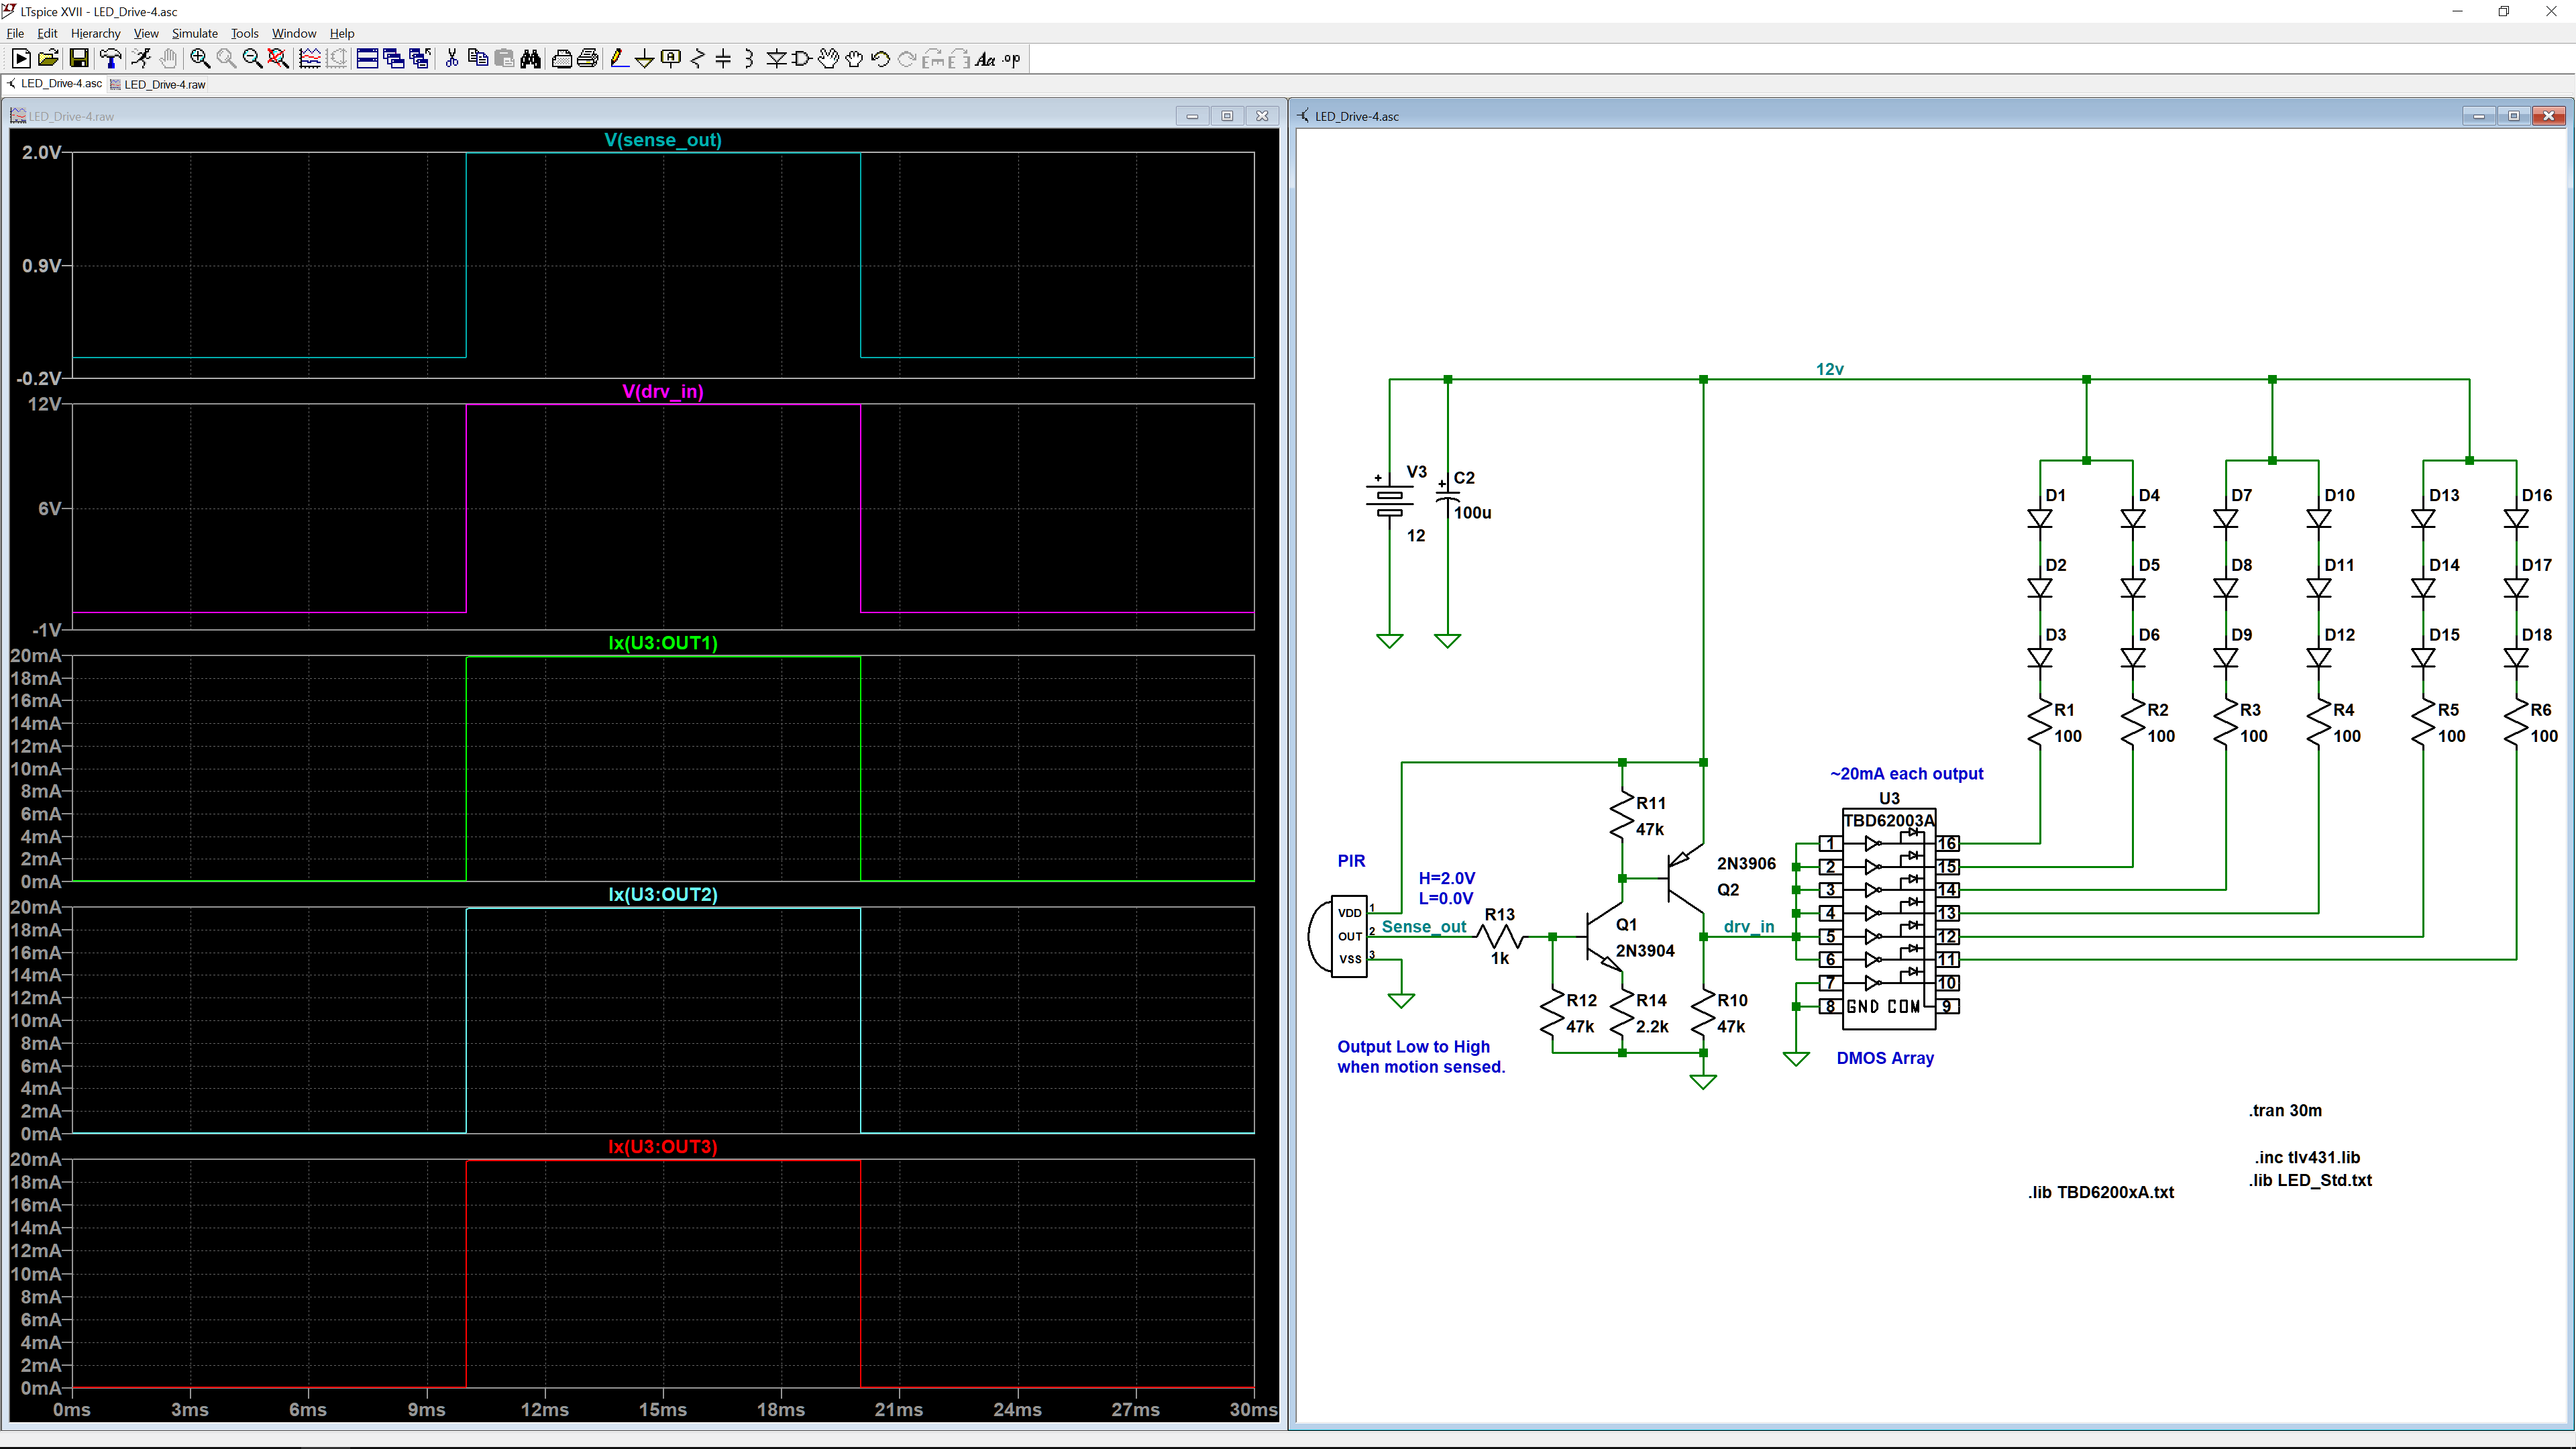Screen dimensions: 2576x1449
Task: Select the text Aa tool
Action: pyautogui.click(x=985, y=59)
